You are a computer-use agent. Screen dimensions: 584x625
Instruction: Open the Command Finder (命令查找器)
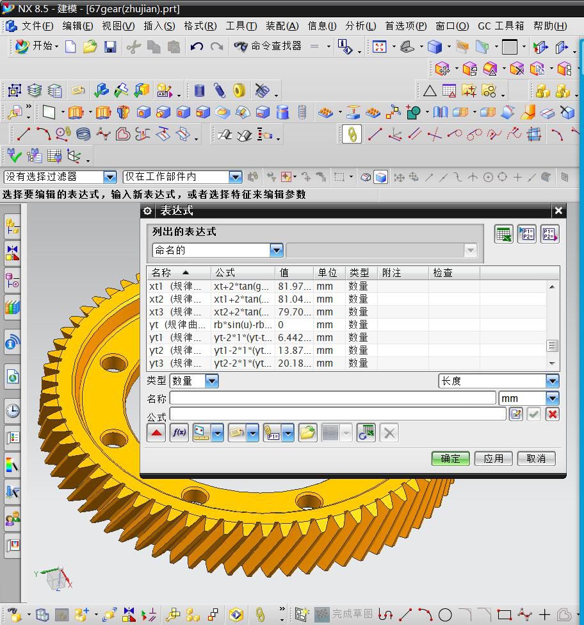(268, 46)
